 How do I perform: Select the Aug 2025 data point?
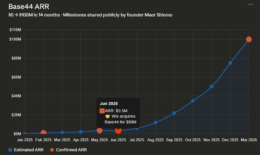click(x=155, y=123)
